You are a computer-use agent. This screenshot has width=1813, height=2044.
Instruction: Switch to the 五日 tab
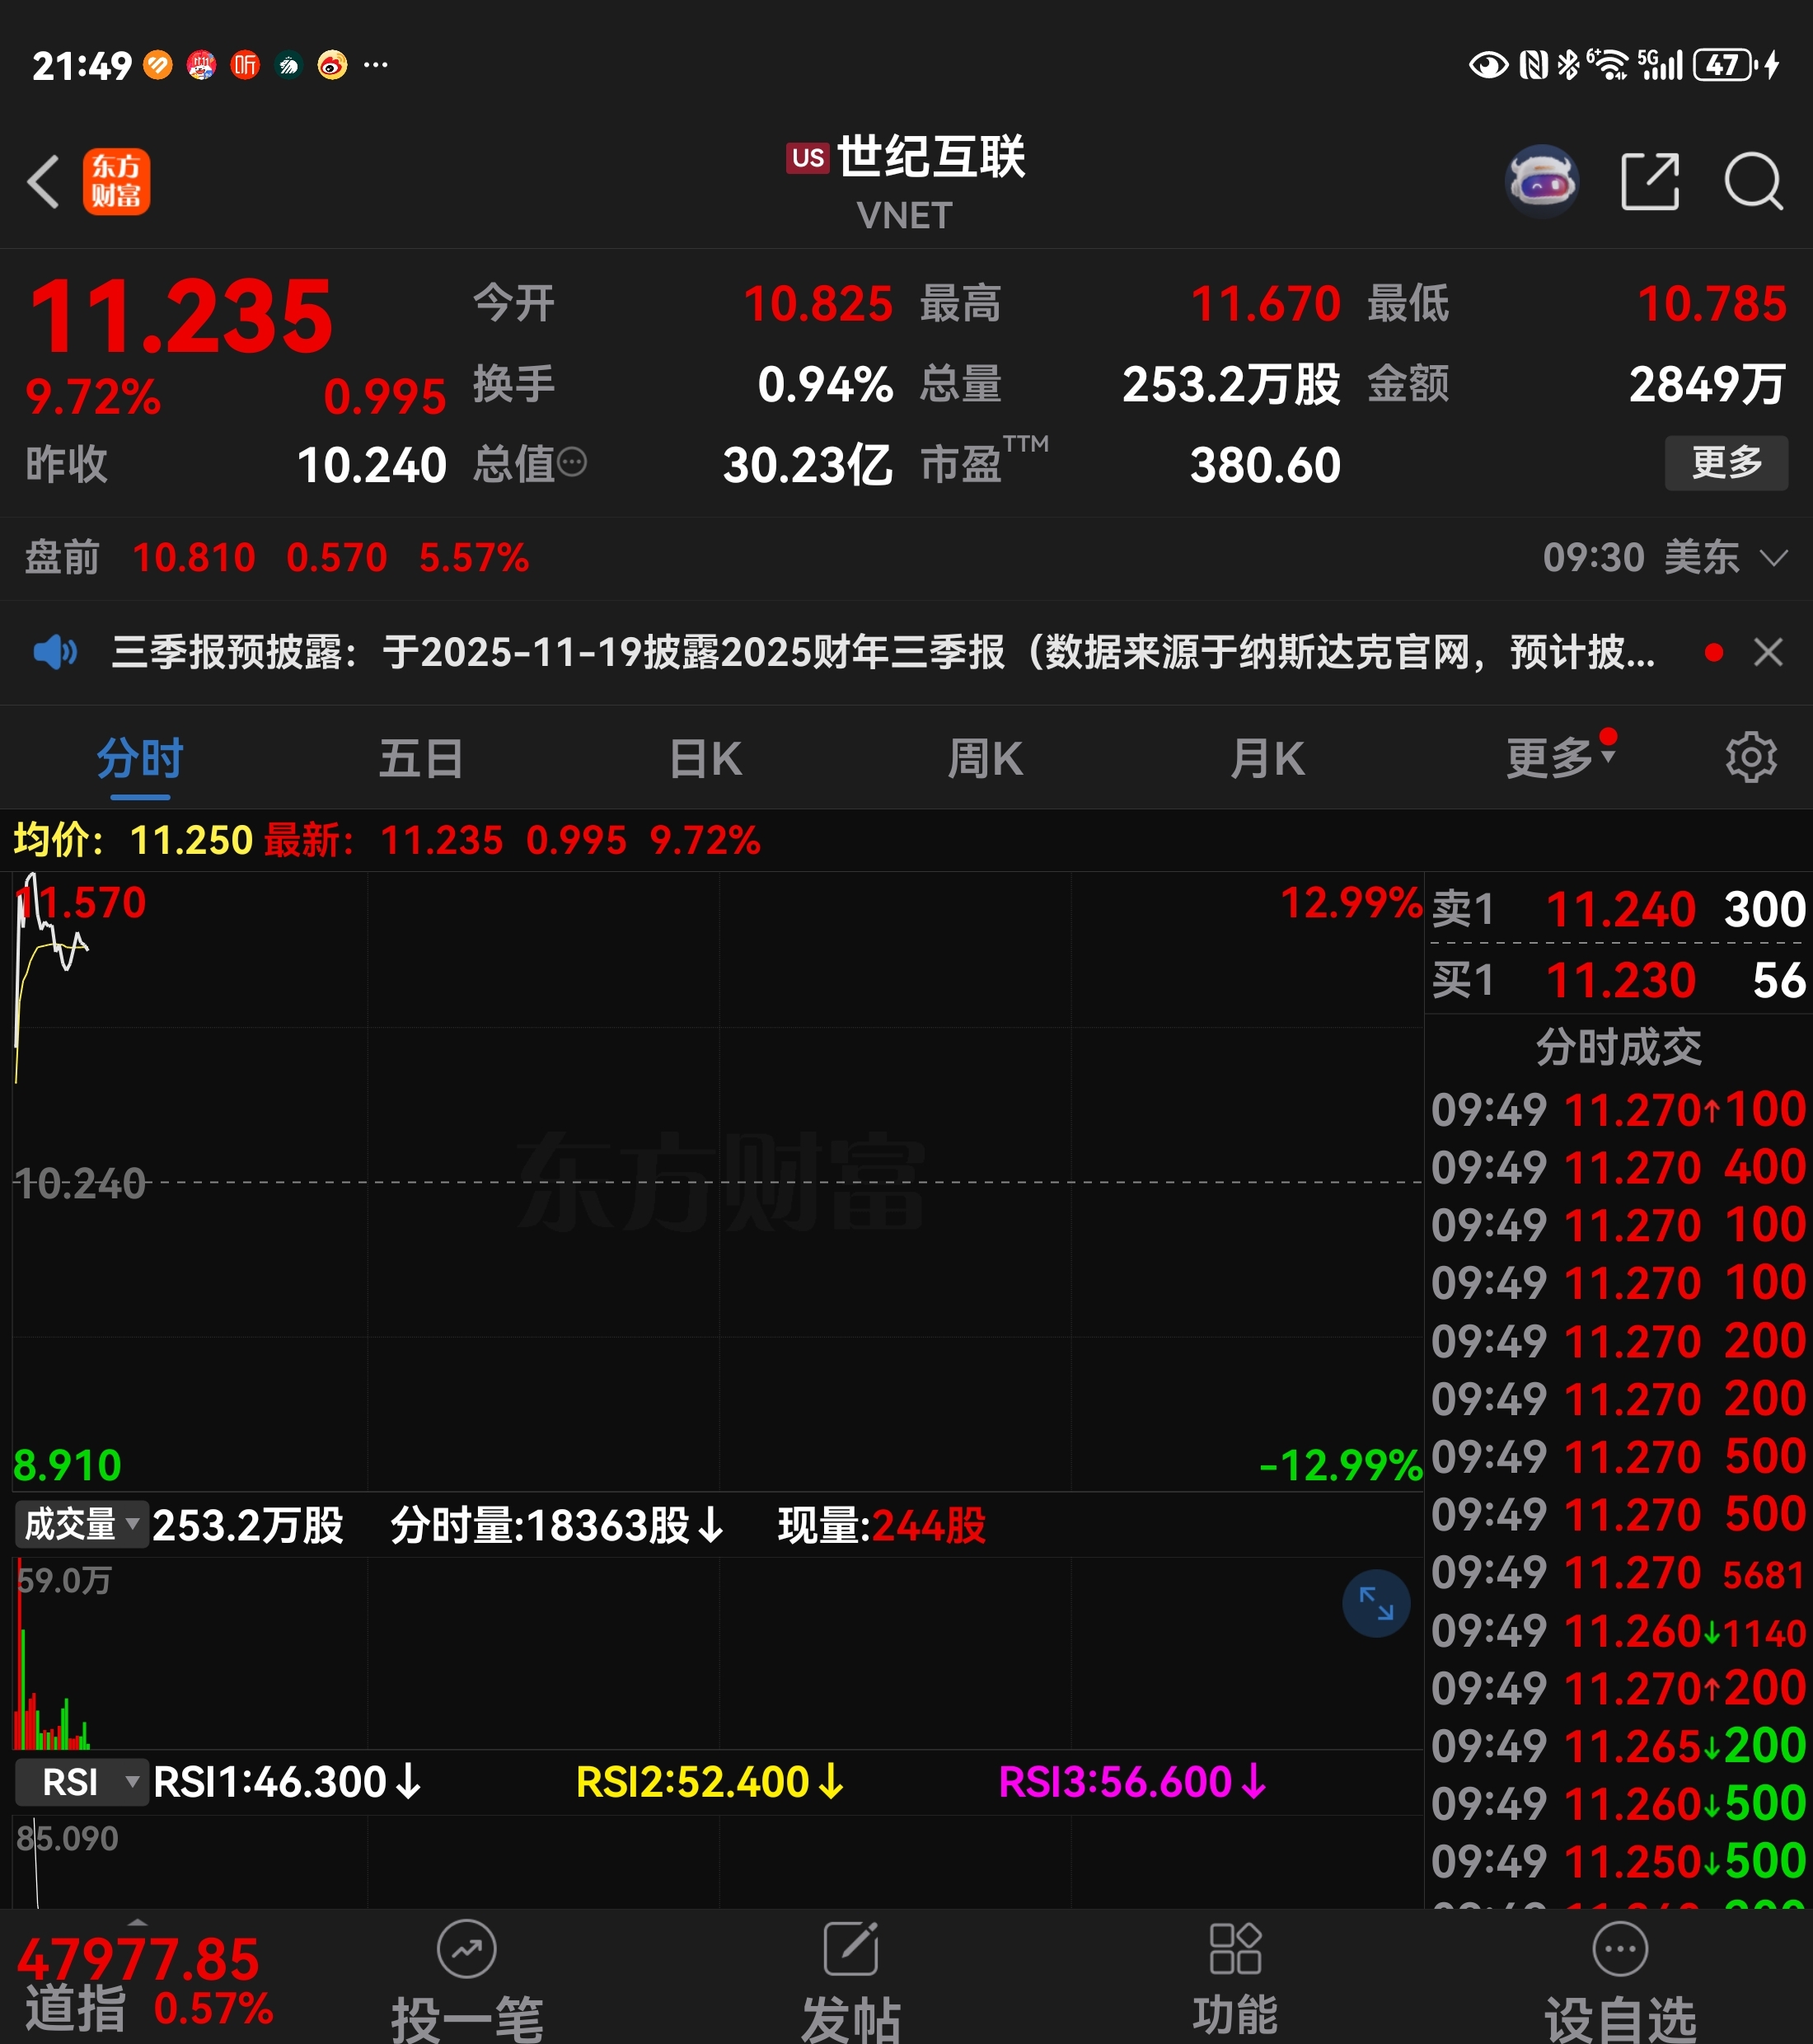click(421, 759)
